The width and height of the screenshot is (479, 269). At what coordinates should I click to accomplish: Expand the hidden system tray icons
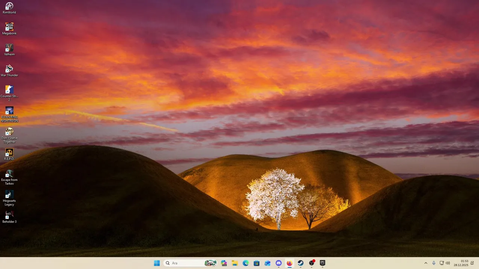tap(425, 263)
